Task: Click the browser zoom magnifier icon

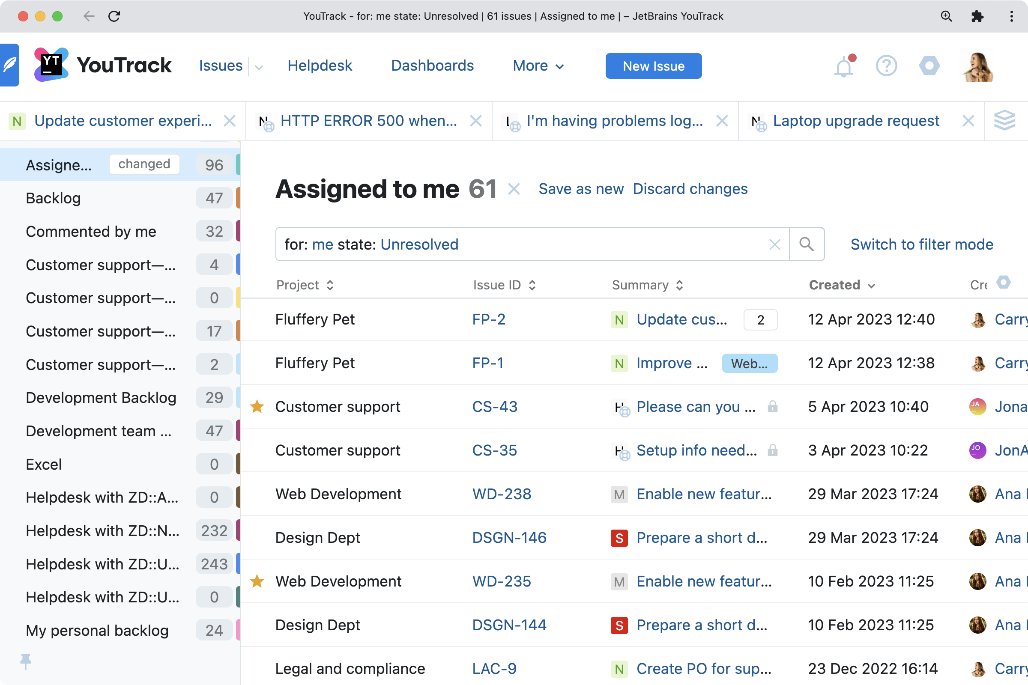Action: pos(946,16)
